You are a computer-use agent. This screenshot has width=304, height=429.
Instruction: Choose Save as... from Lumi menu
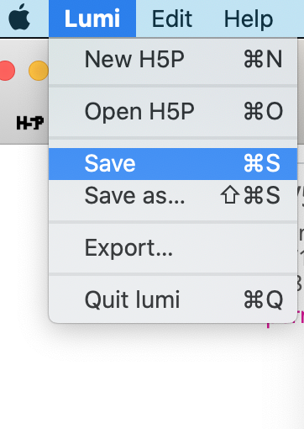click(173, 195)
